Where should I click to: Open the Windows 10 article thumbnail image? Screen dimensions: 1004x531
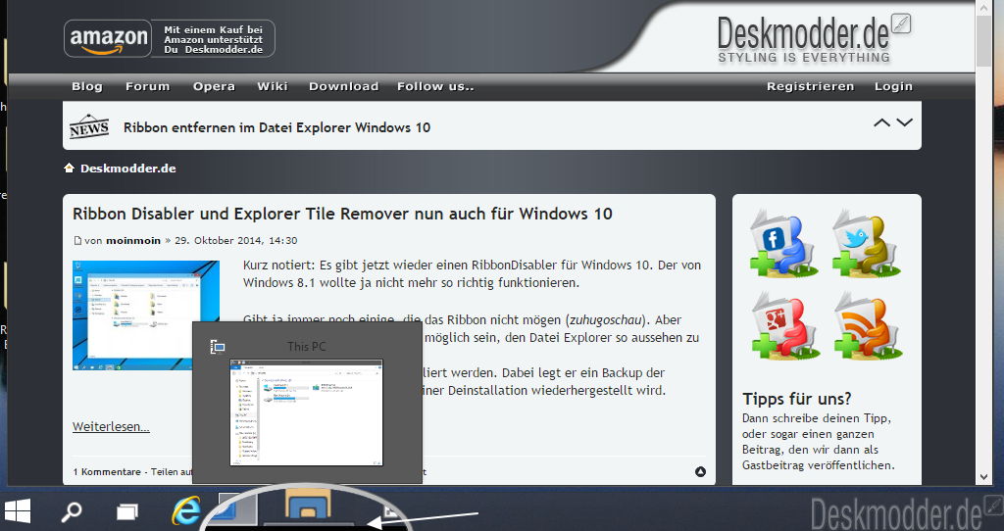coord(146,314)
